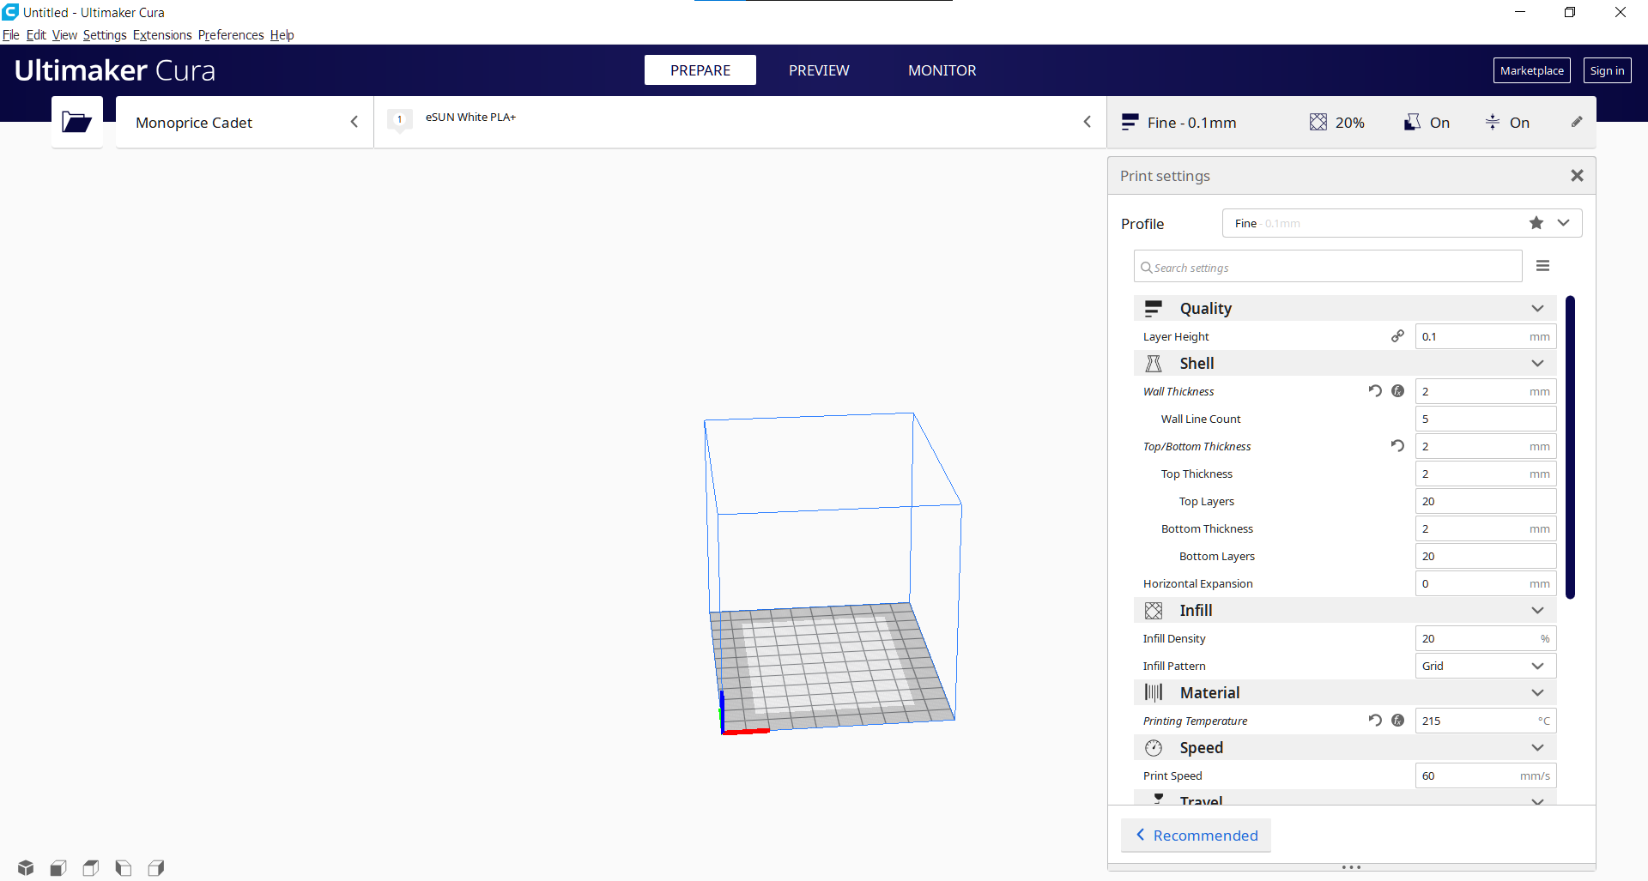
Task: Edit the Top Layers value field
Action: [1486, 501]
